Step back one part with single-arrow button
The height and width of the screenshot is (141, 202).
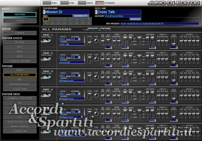[96, 29]
